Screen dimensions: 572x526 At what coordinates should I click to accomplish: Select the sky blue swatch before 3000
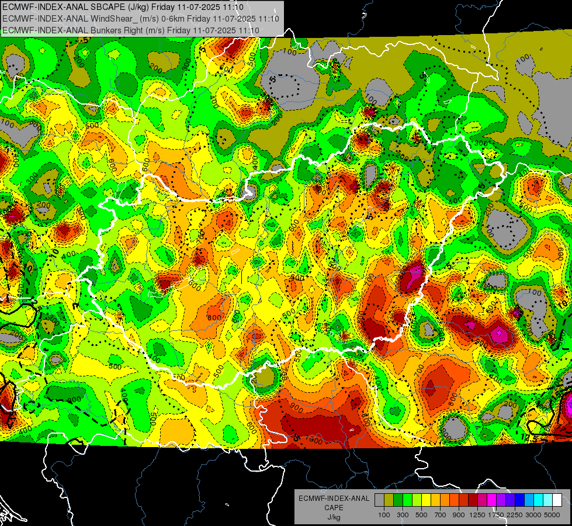[529, 500]
